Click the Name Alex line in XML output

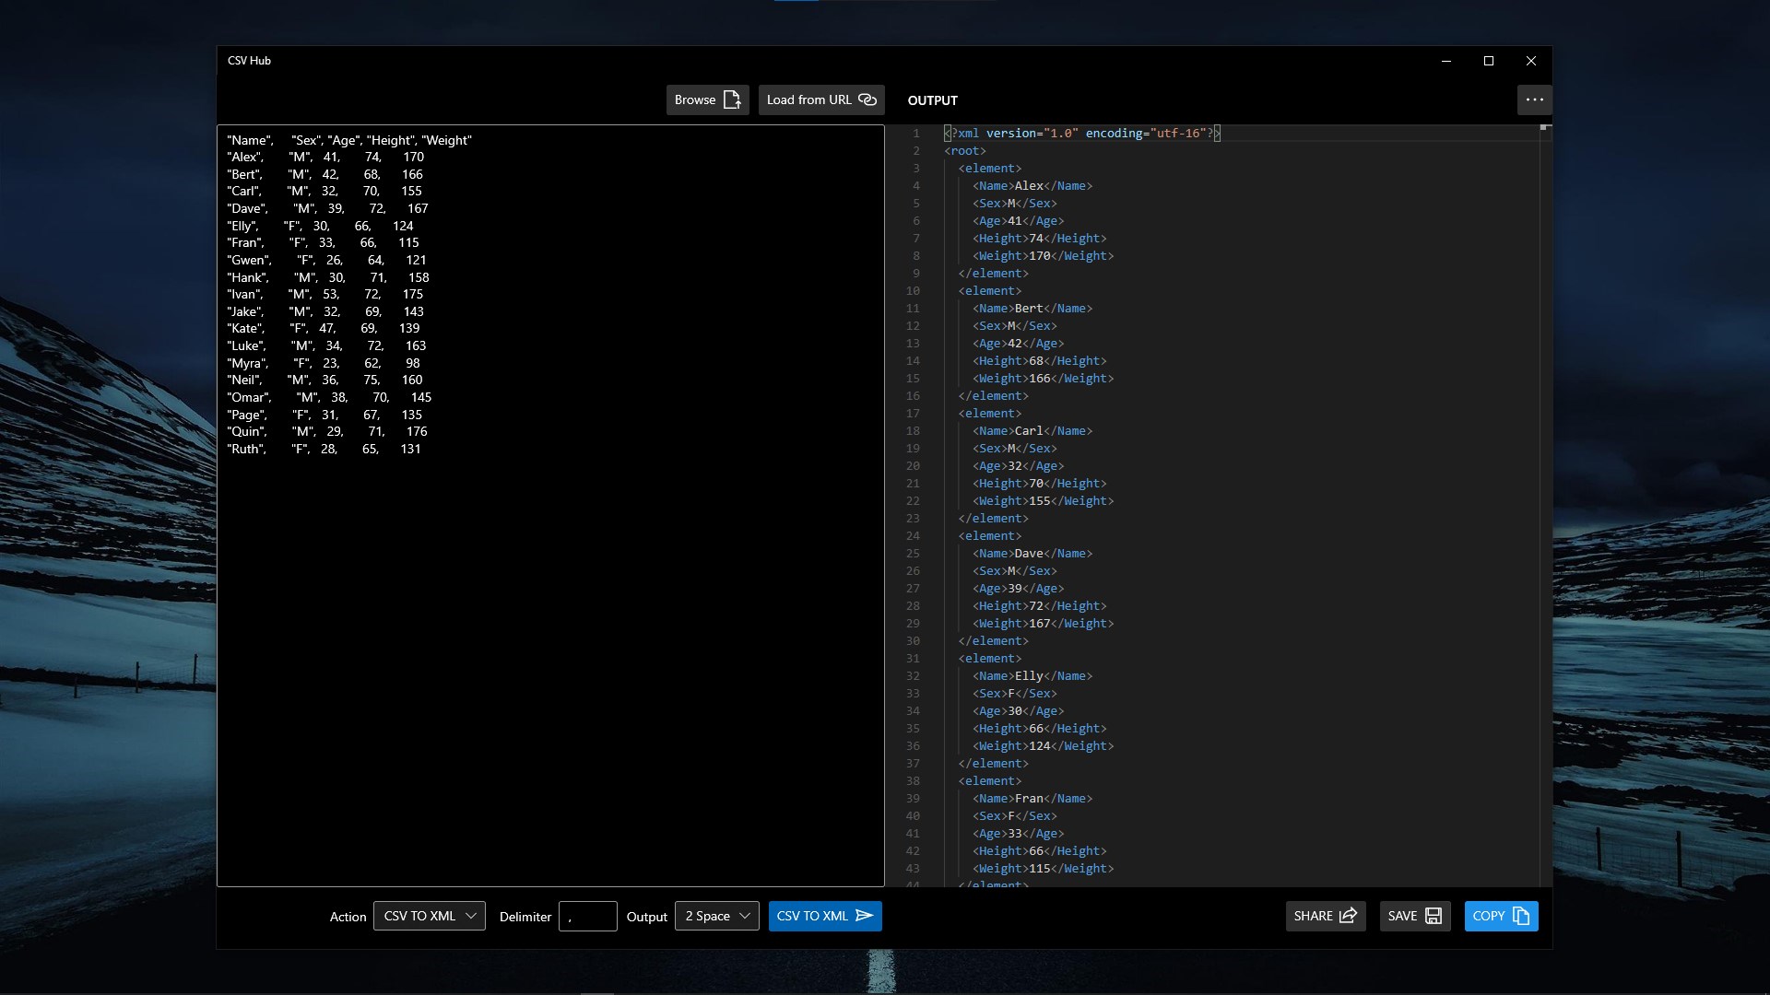point(1032,186)
